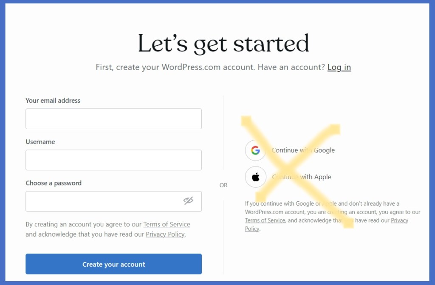This screenshot has height=285, width=435.
Task: Click the "OR" divider text
Action: (x=223, y=185)
